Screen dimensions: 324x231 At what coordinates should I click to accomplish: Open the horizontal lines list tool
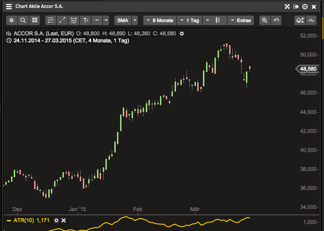point(51,20)
